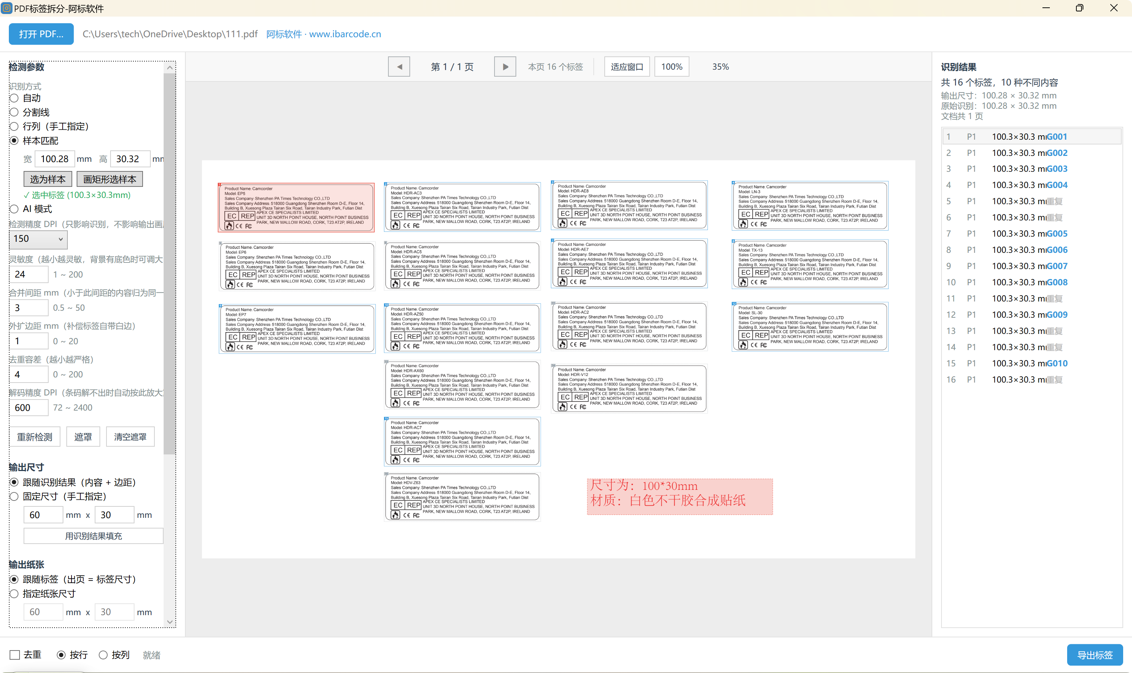Viewport: 1132px width, 673px height.
Task: Go to previous page with left arrow
Action: point(399,67)
